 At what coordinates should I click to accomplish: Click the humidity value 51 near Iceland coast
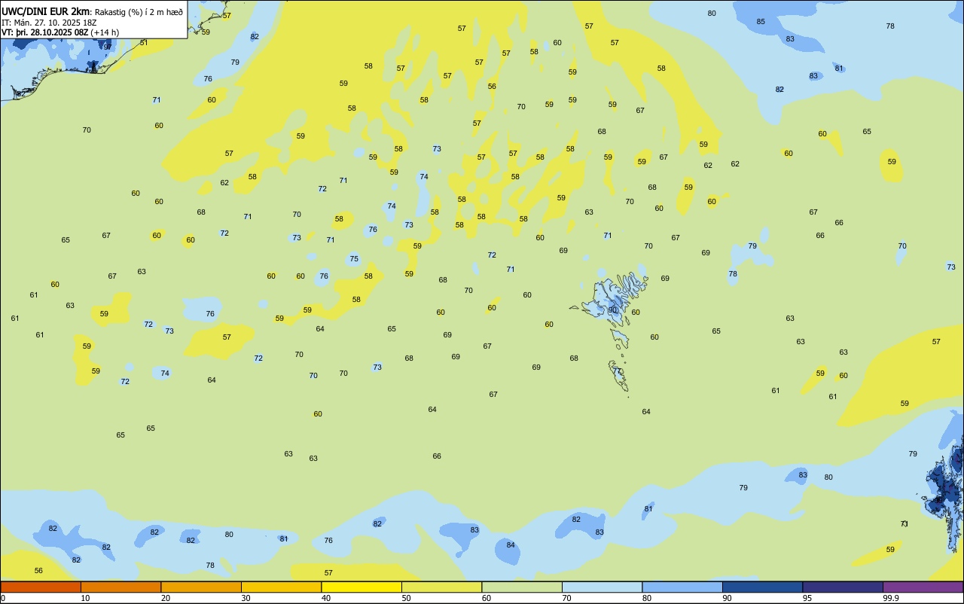click(x=144, y=42)
